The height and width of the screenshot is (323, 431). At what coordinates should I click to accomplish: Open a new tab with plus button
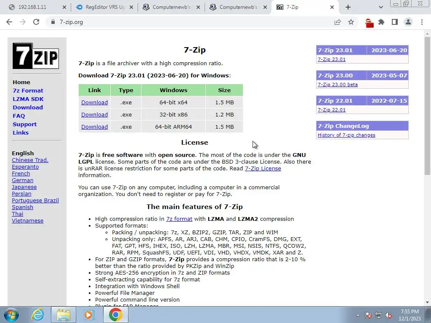pos(348,8)
